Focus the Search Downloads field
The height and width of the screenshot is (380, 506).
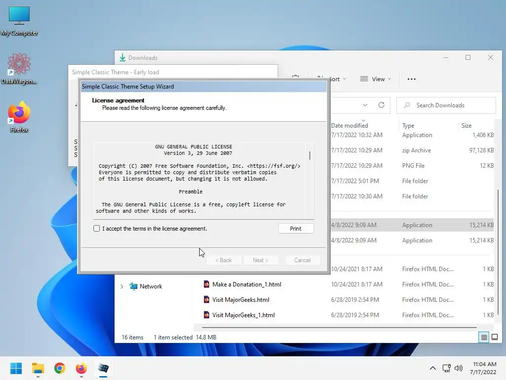pyautogui.click(x=446, y=105)
